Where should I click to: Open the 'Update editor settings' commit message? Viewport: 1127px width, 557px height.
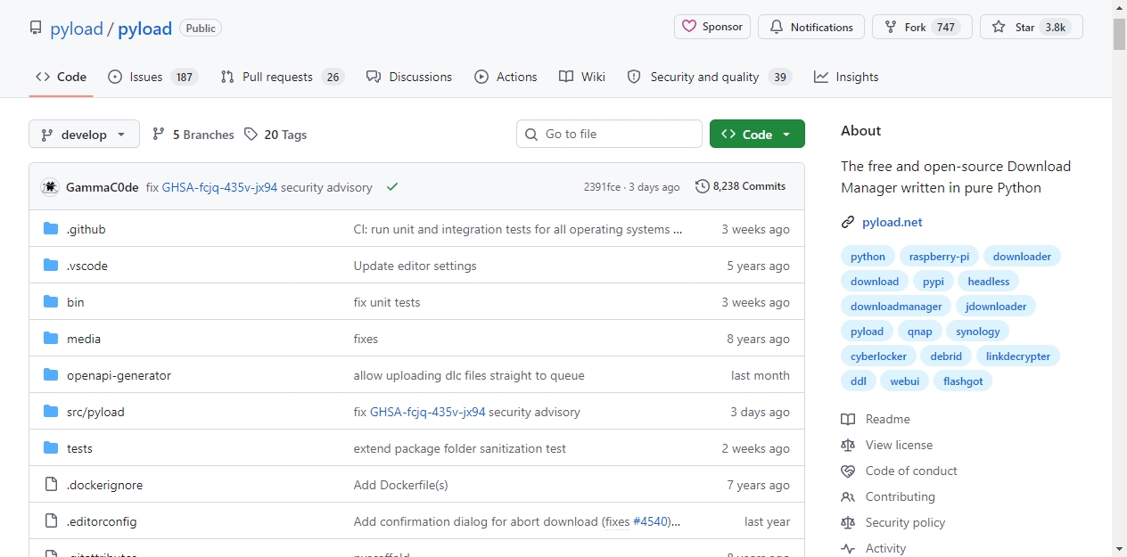[x=415, y=266]
